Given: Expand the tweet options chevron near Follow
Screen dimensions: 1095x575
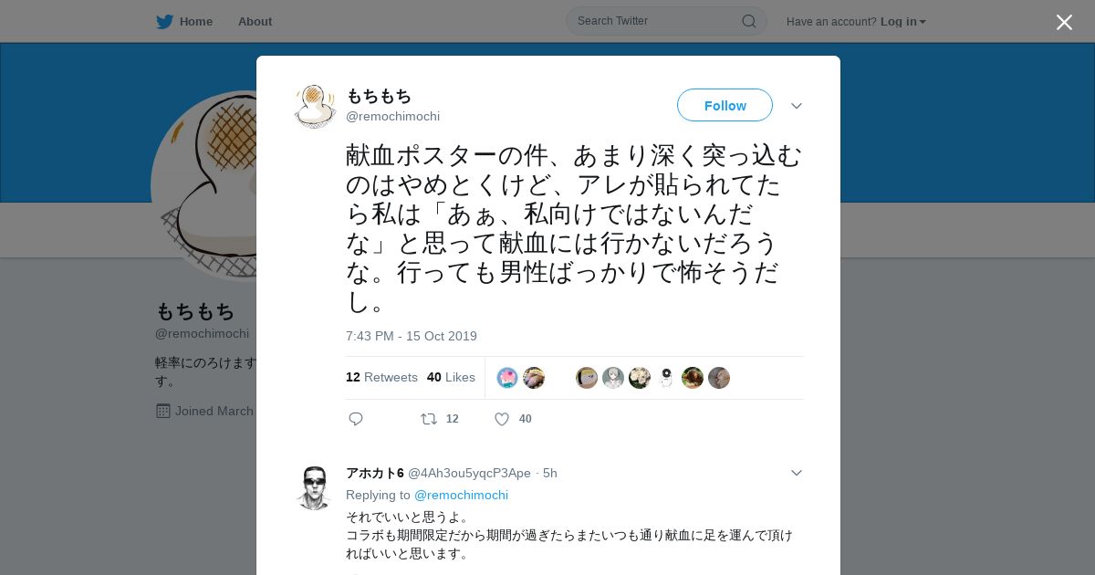Looking at the screenshot, I should [x=797, y=106].
